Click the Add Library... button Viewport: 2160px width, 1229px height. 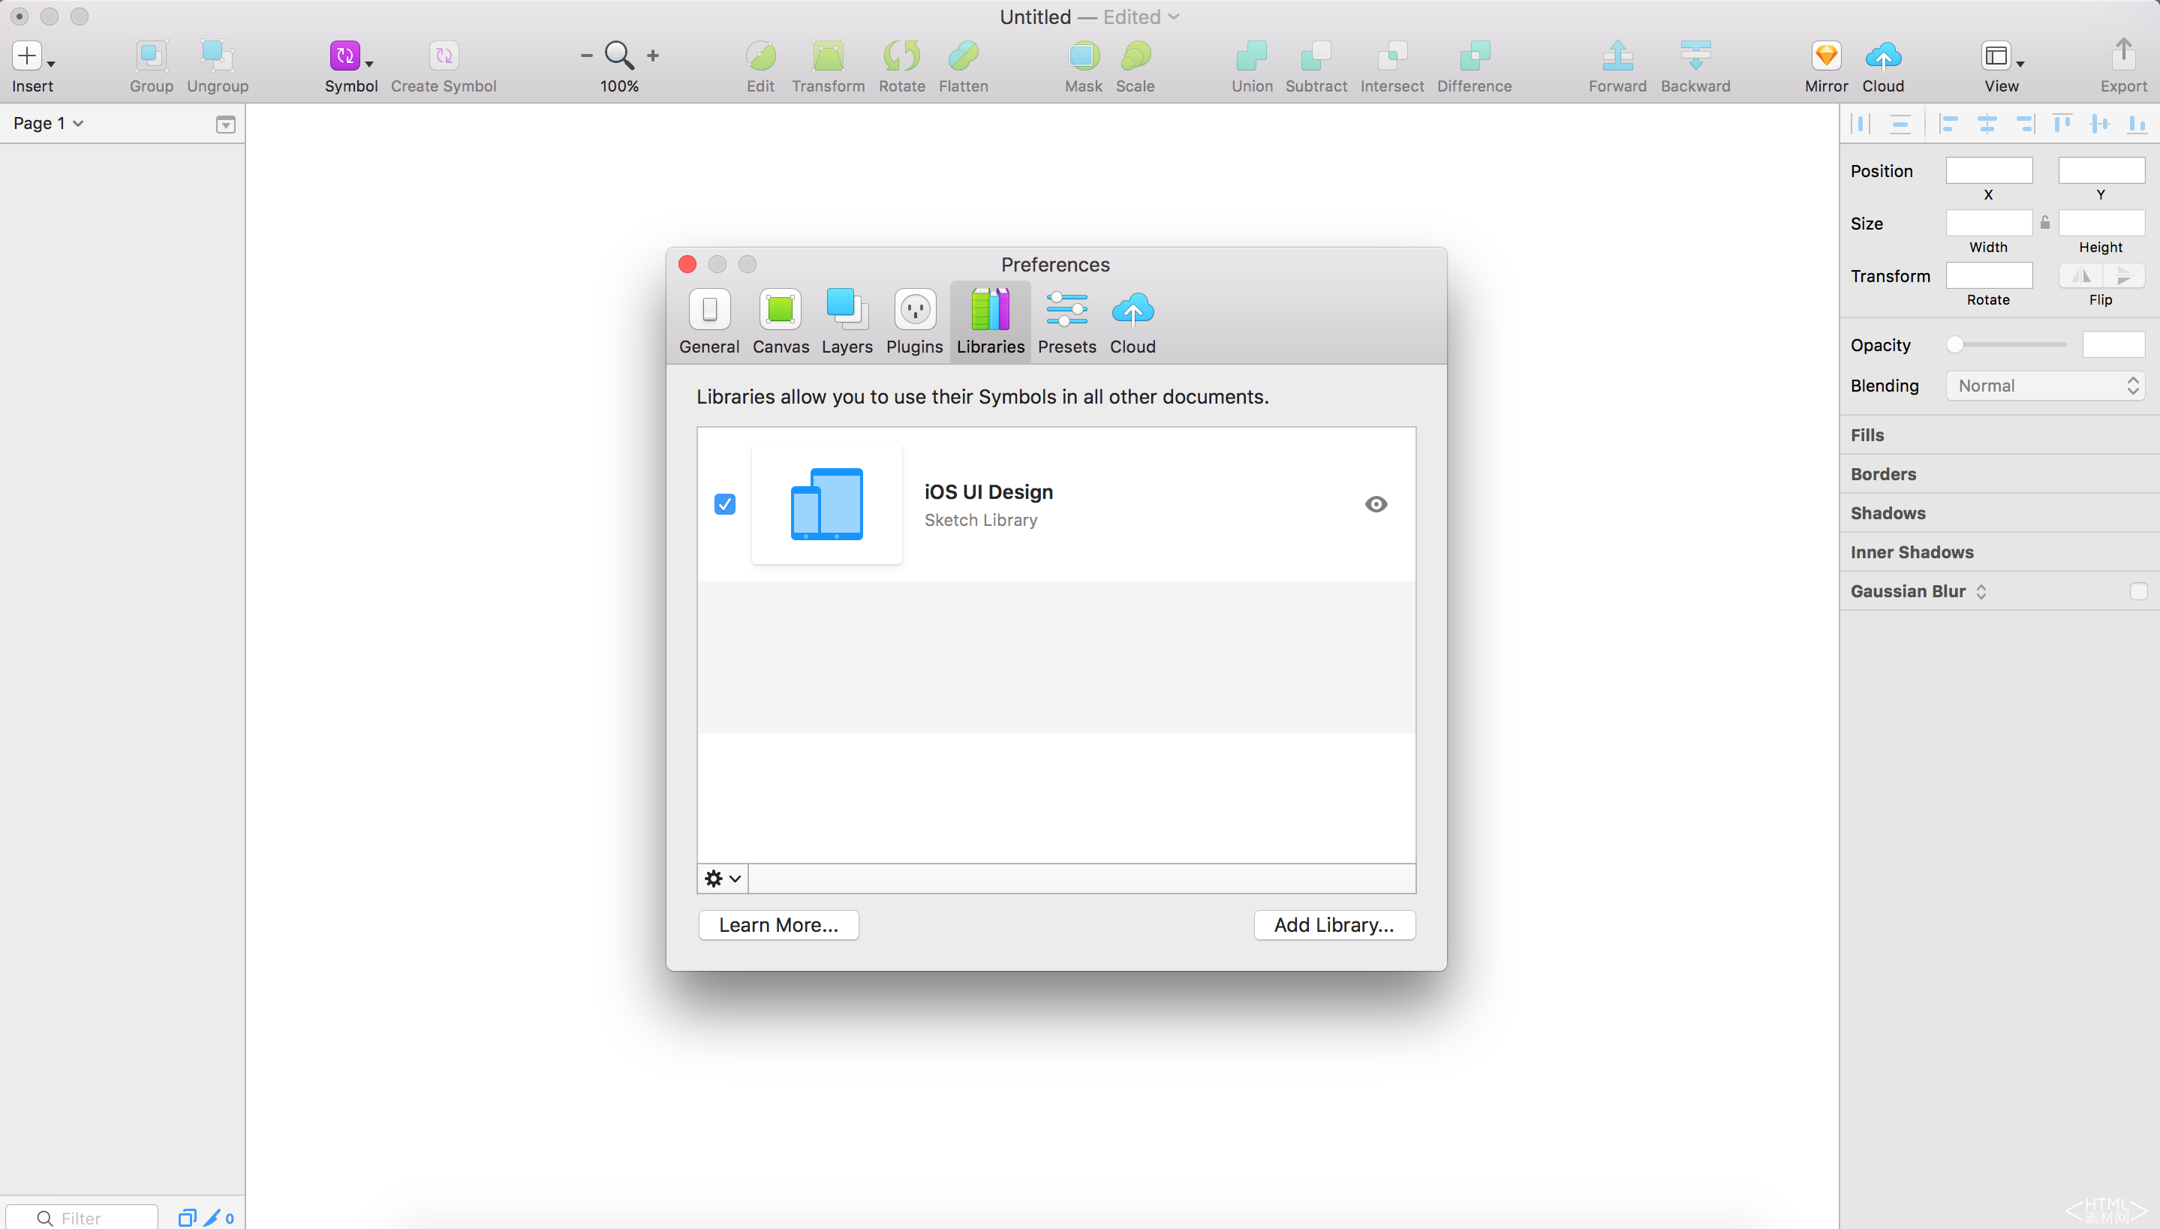[x=1334, y=925]
